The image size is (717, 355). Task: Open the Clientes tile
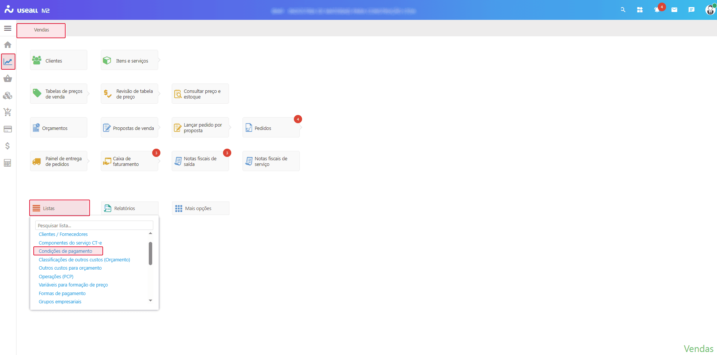pyautogui.click(x=58, y=60)
